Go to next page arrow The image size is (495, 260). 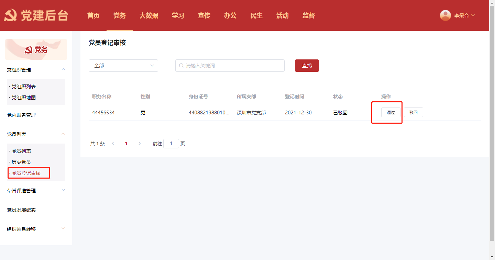139,144
